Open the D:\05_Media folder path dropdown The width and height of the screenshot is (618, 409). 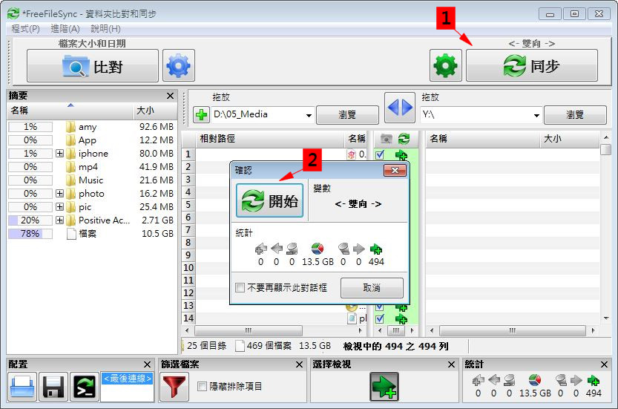309,115
